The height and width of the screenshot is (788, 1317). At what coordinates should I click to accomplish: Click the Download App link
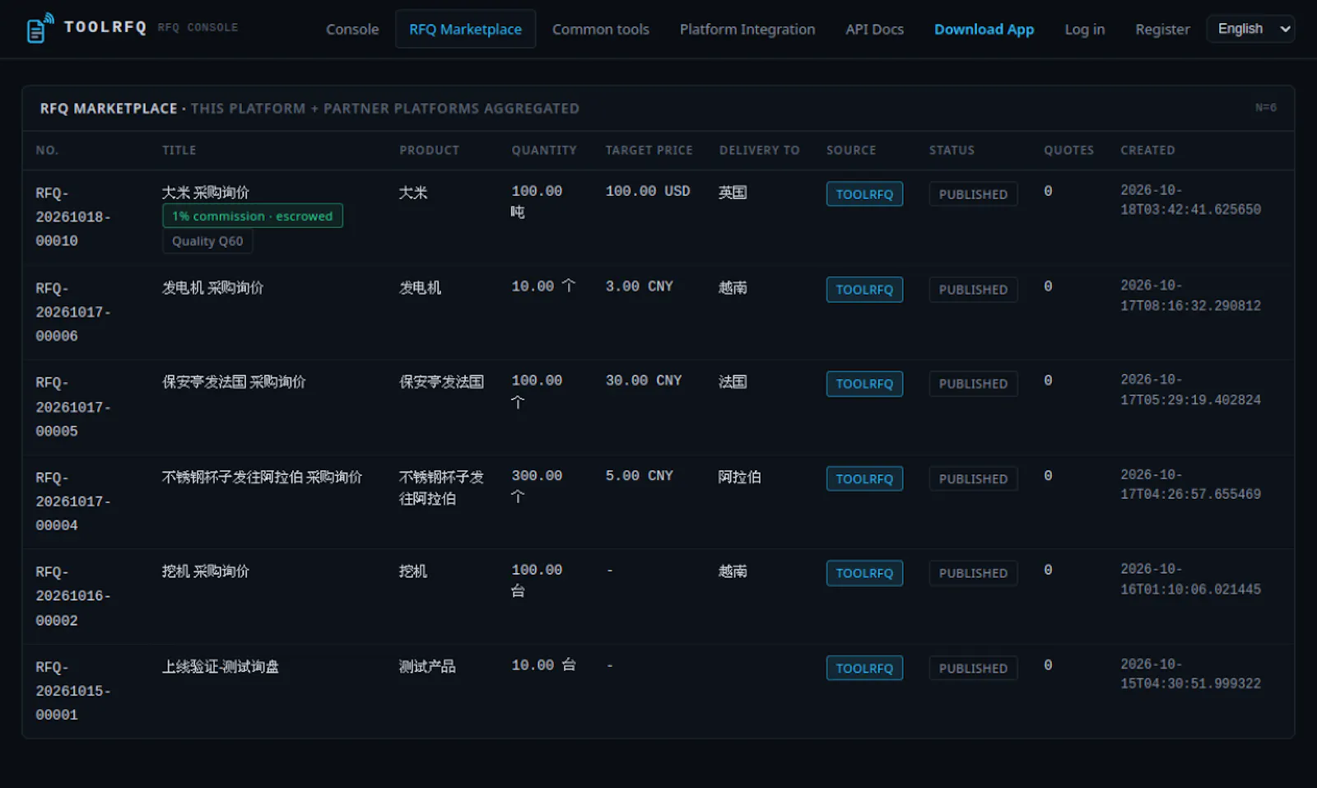point(984,29)
